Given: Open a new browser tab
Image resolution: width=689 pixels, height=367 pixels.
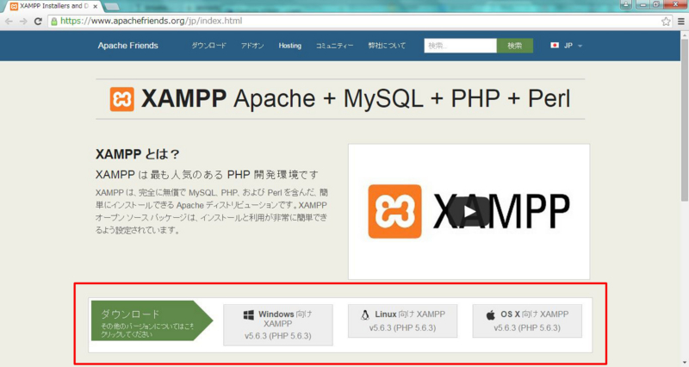Looking at the screenshot, I should pyautogui.click(x=112, y=7).
